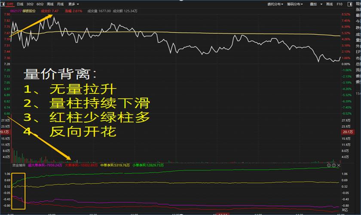Click the 涨幅 2.61% readout

point(73,11)
